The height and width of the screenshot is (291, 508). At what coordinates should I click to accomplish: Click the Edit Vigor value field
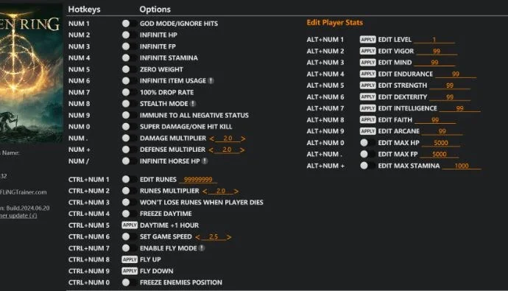(437, 51)
